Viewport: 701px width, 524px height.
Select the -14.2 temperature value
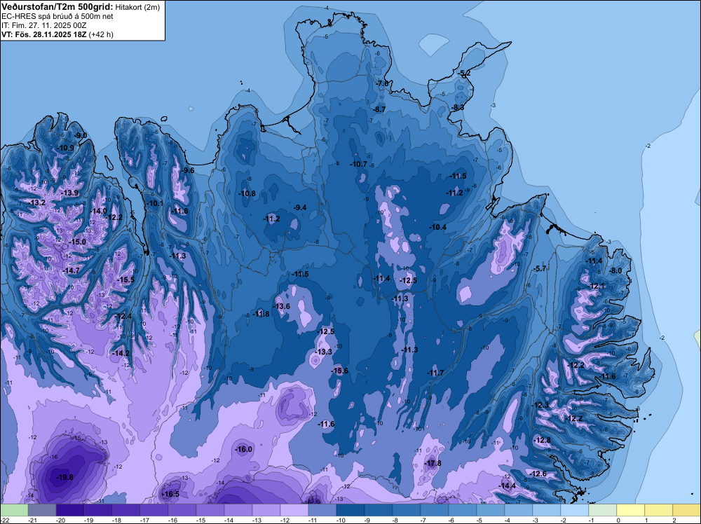[121, 353]
